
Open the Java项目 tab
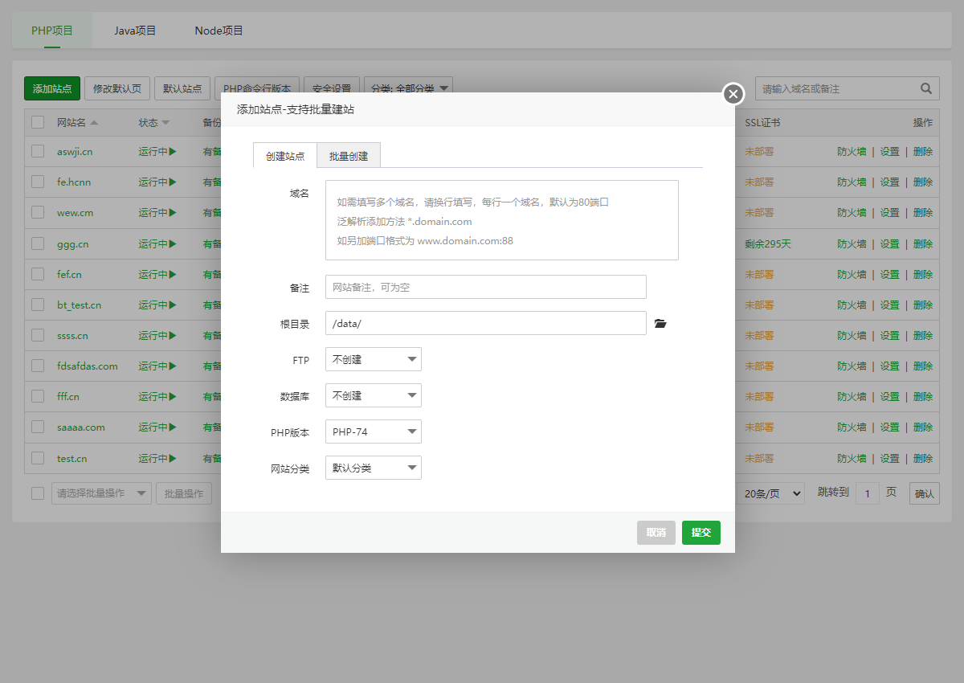pyautogui.click(x=133, y=30)
